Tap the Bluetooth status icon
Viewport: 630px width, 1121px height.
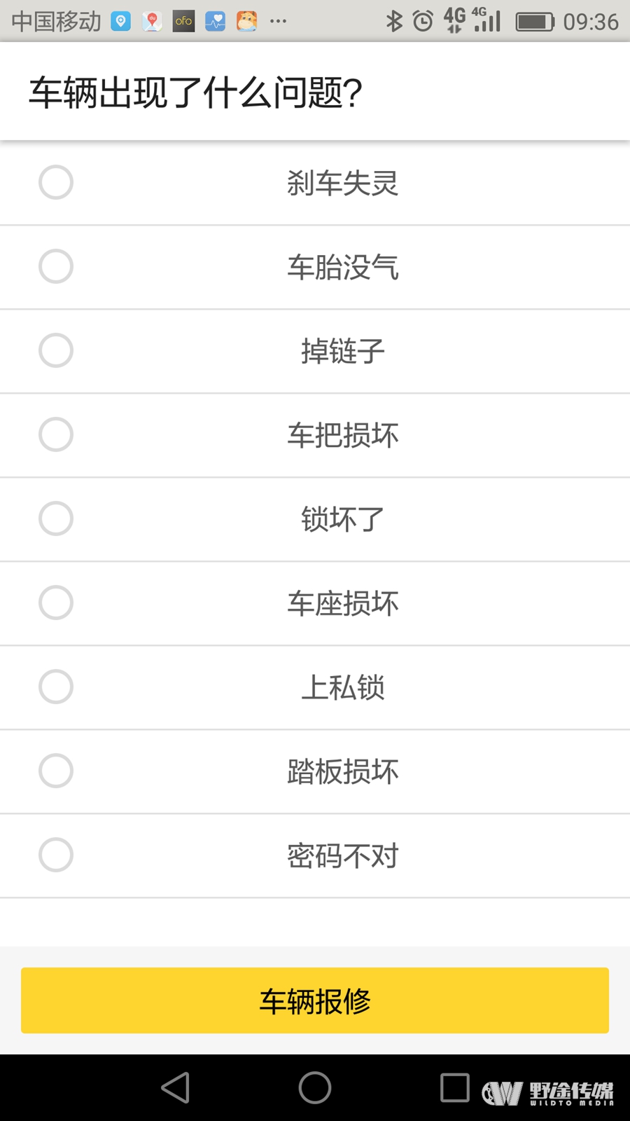point(394,22)
